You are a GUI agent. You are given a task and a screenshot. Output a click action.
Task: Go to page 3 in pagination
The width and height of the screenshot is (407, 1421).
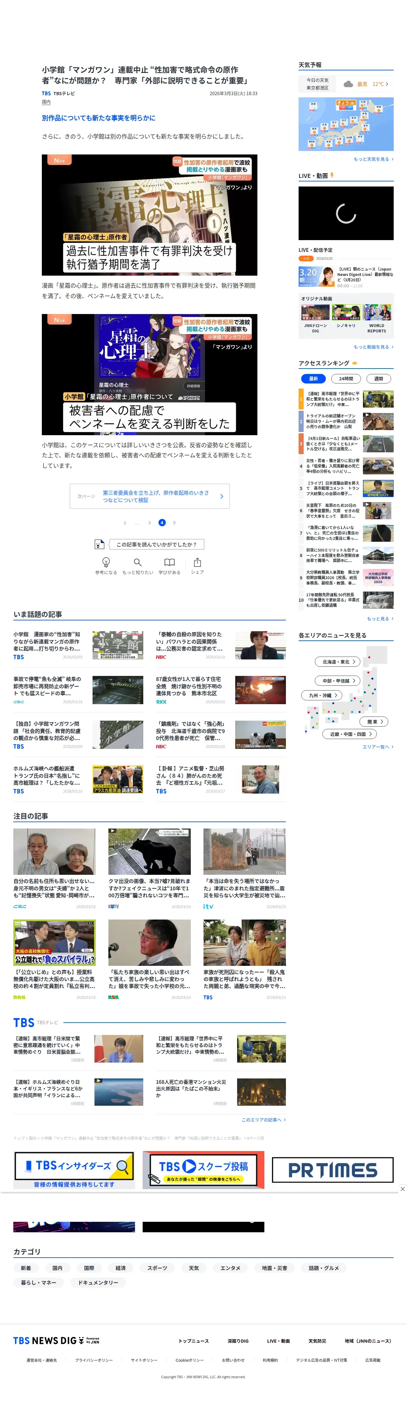pyautogui.click(x=149, y=522)
